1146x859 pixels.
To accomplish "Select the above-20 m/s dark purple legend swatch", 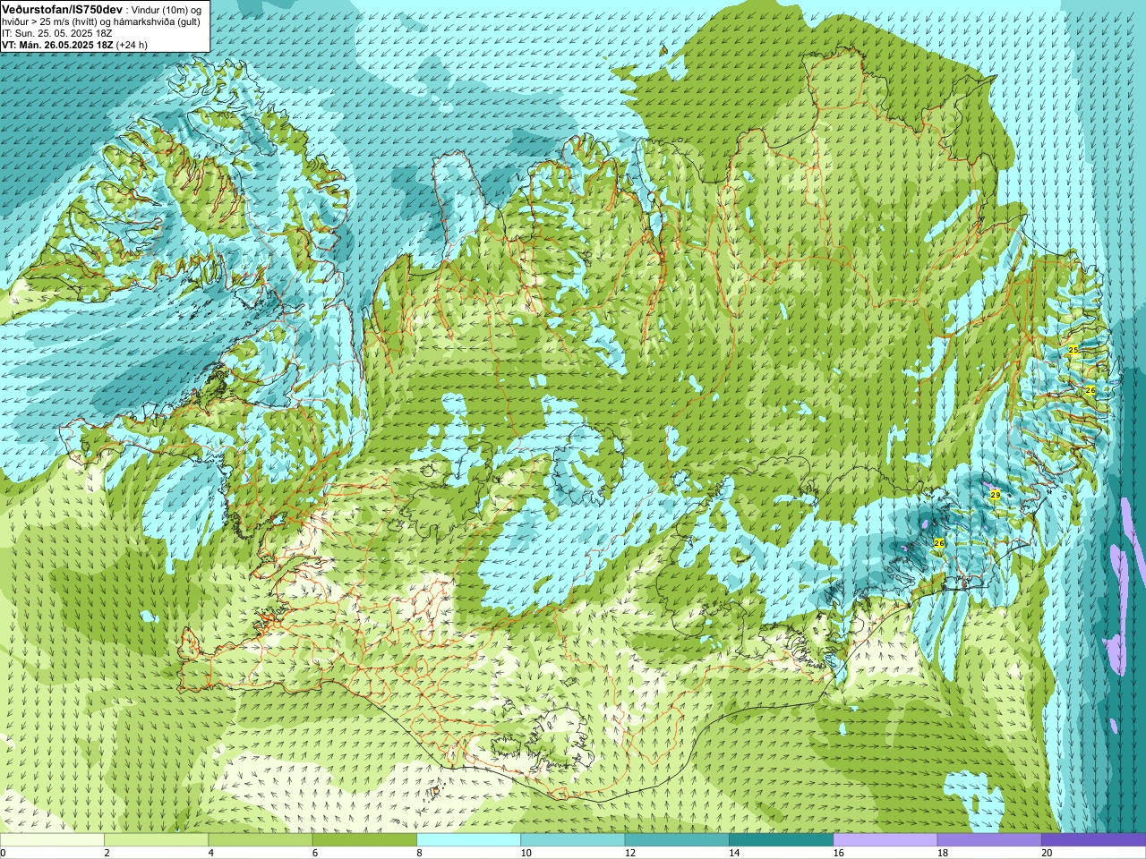I will tap(1093, 840).
